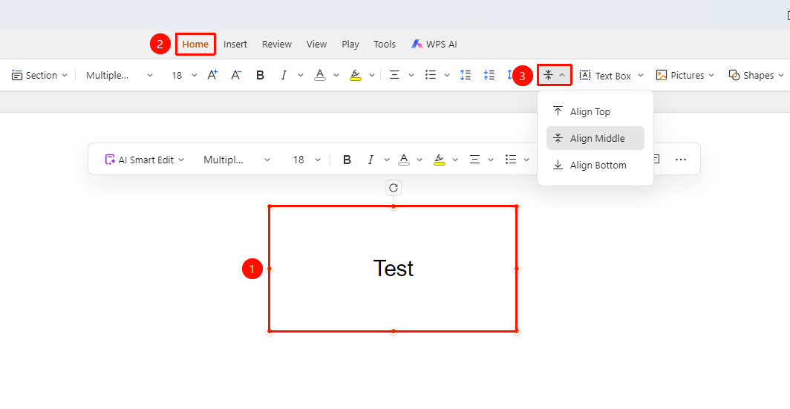Open the floating toolbar font name arrow

pyautogui.click(x=267, y=160)
